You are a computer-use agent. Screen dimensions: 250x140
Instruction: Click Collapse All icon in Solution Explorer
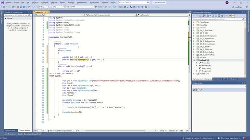click(219, 16)
